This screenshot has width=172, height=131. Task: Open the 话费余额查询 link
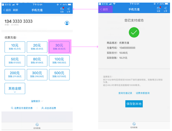(x=143, y=93)
